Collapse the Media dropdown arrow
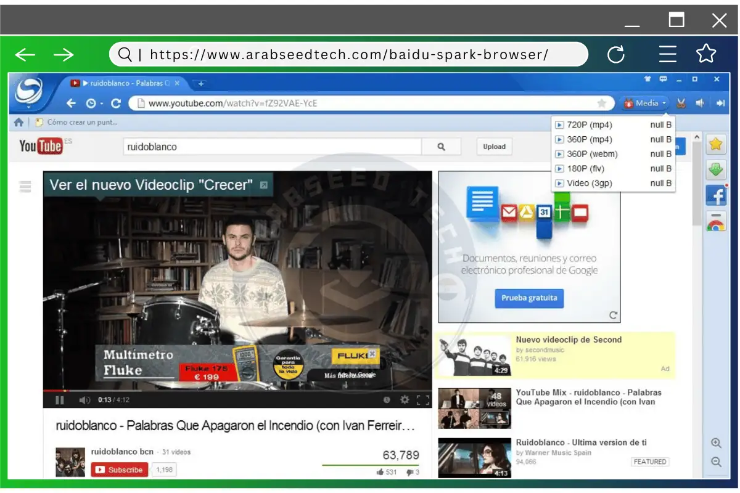This screenshot has height=493, width=740. pos(665,103)
